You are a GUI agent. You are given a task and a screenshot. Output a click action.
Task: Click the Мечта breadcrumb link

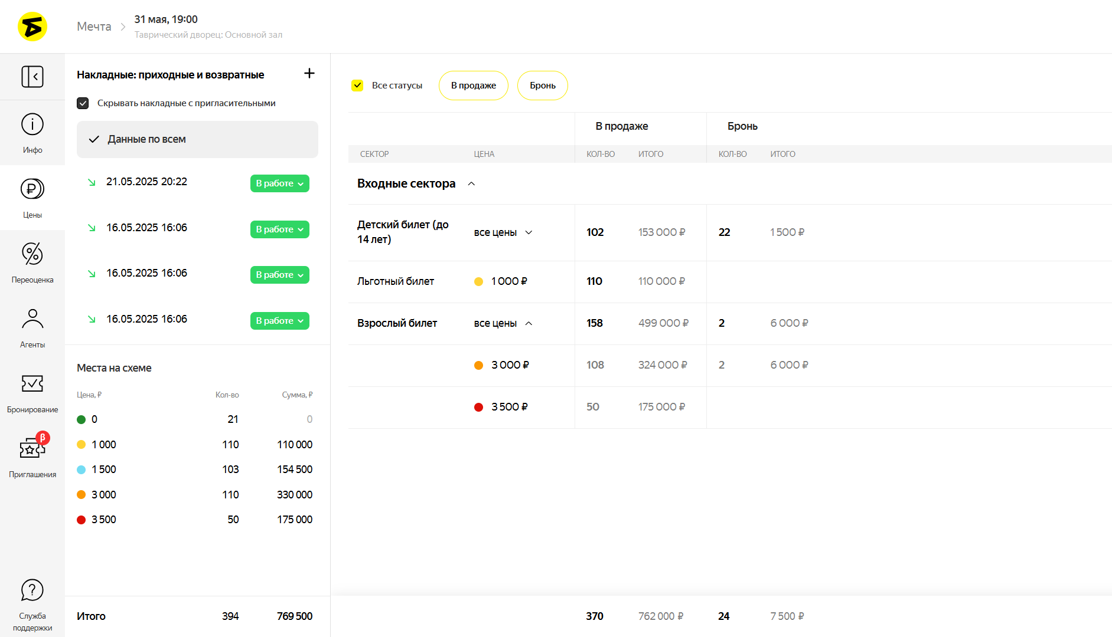(94, 27)
